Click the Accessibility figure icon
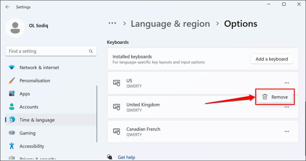The width and height of the screenshot is (306, 161). click(12, 146)
